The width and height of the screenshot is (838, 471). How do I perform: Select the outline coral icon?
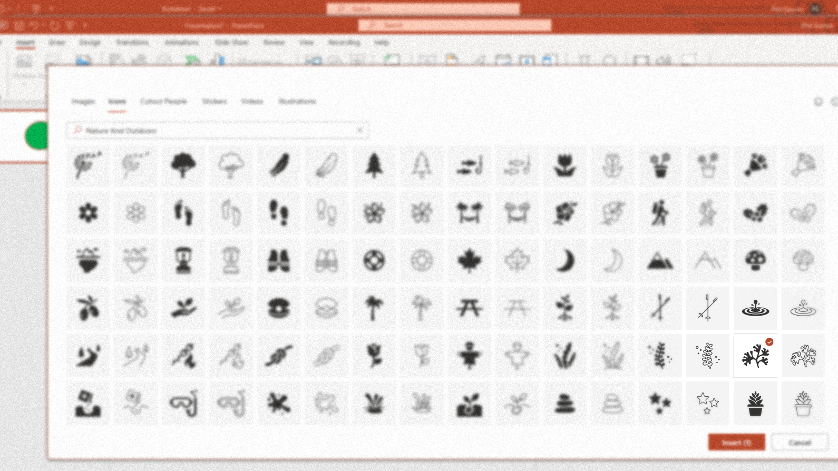803,356
